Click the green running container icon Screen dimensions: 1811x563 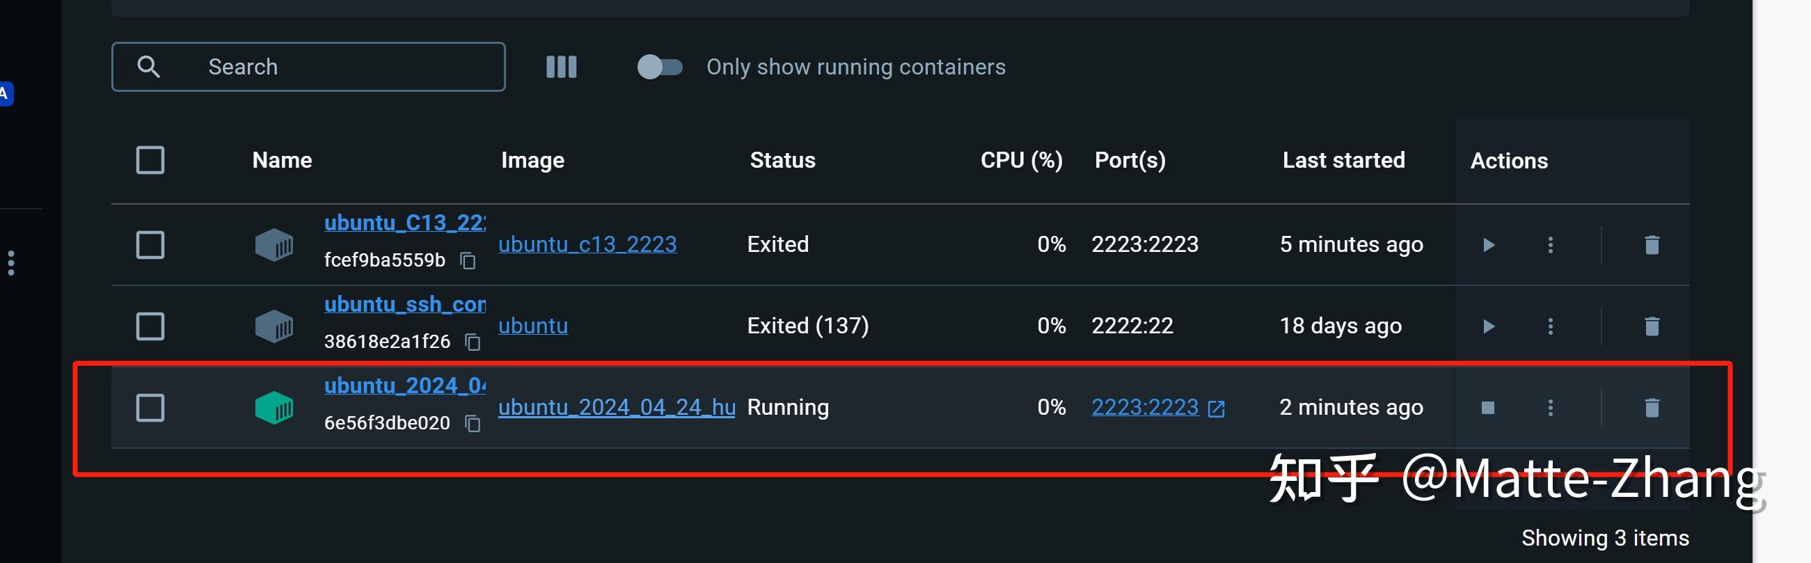[274, 408]
